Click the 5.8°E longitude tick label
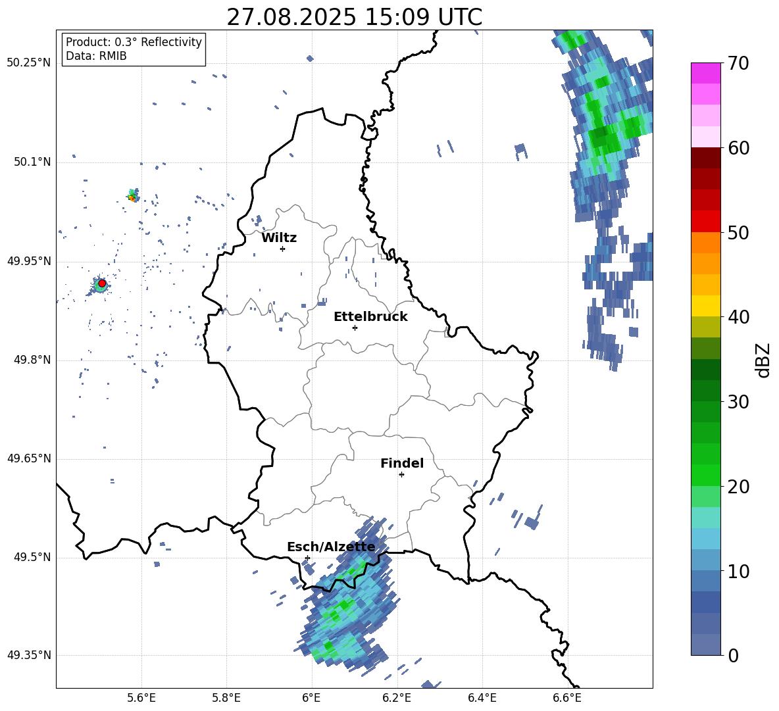The image size is (779, 711). [226, 698]
